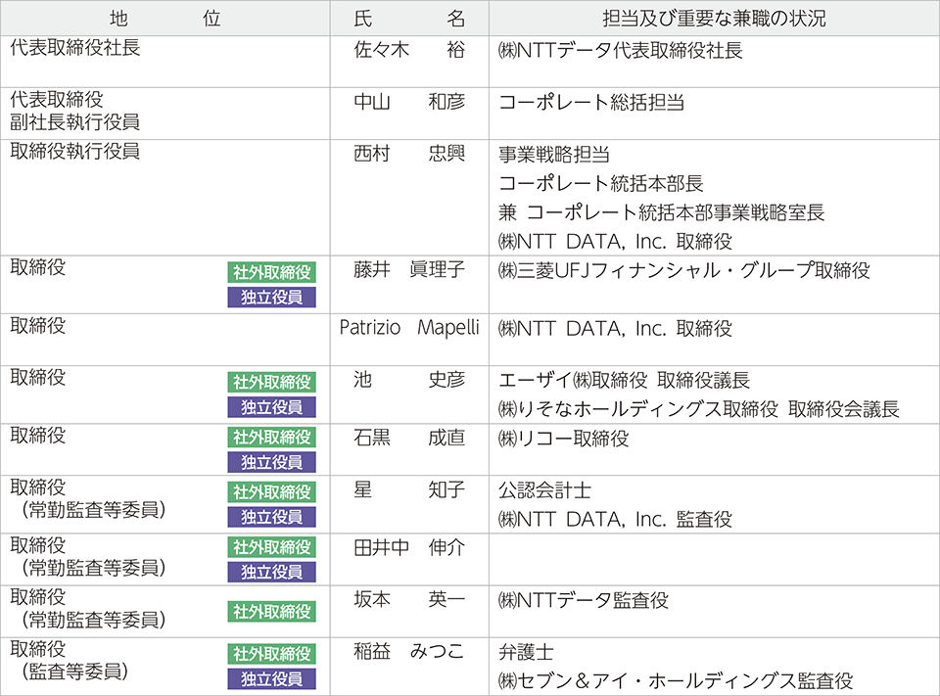
Task: Click 独立役員 badge in 星 知子's row
Action: tap(271, 517)
